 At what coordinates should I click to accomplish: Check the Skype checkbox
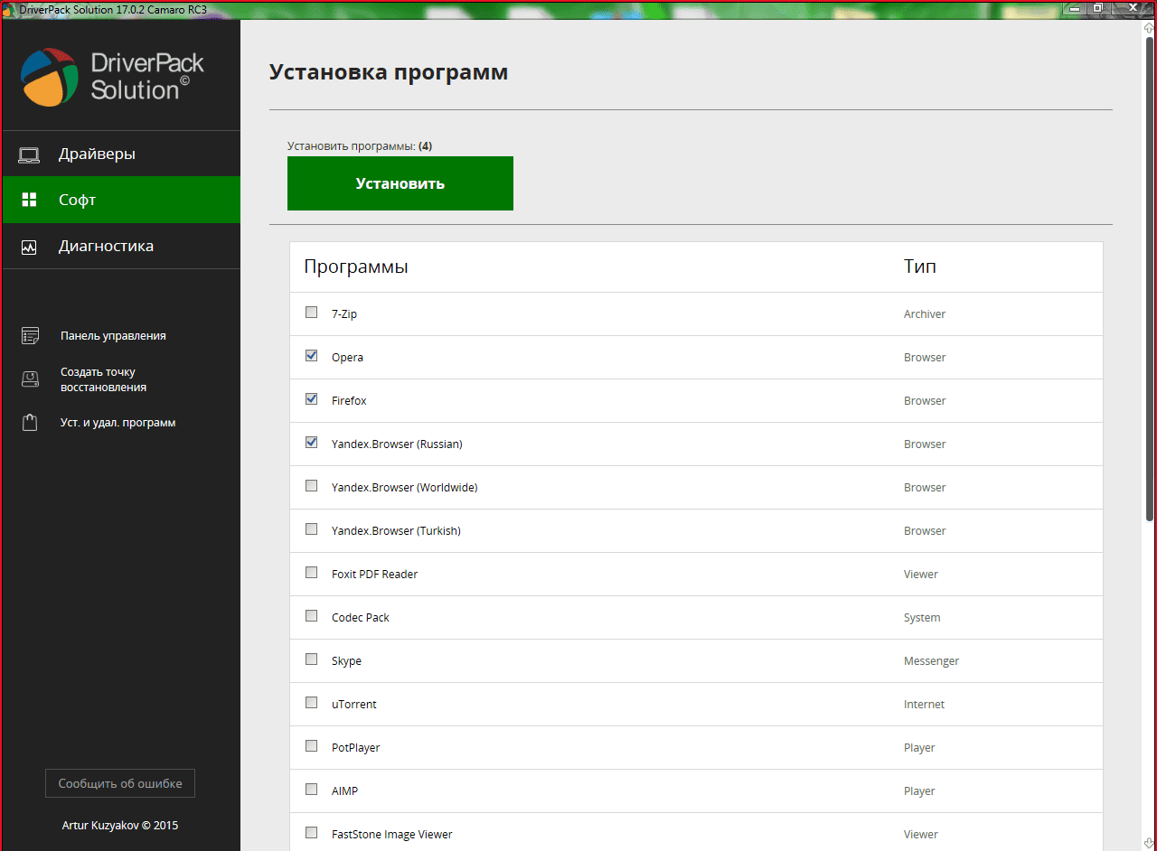tap(312, 659)
